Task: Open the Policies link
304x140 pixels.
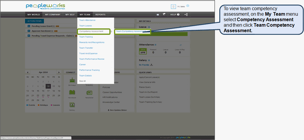Action: tap(106, 87)
